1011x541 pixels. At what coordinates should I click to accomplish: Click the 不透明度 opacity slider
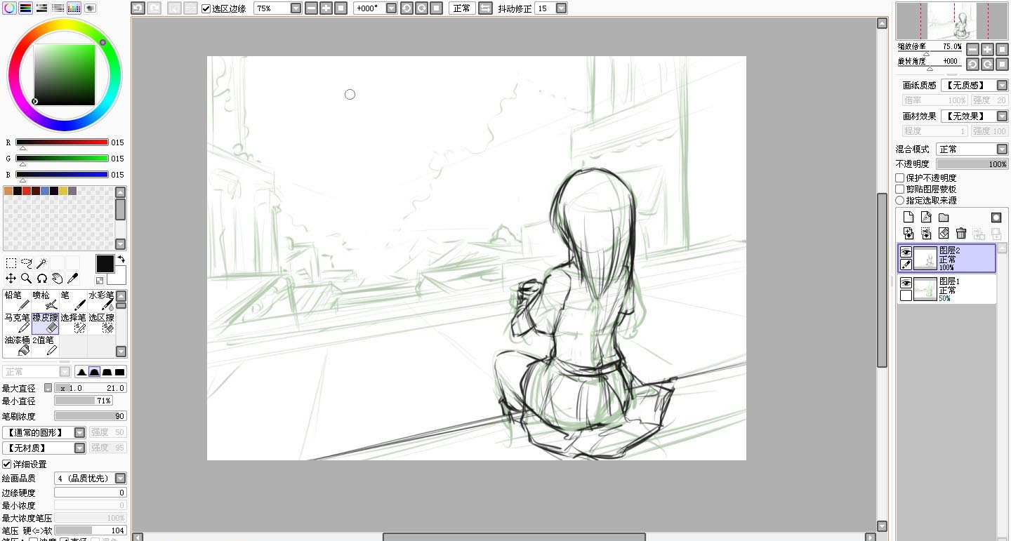tap(972, 163)
